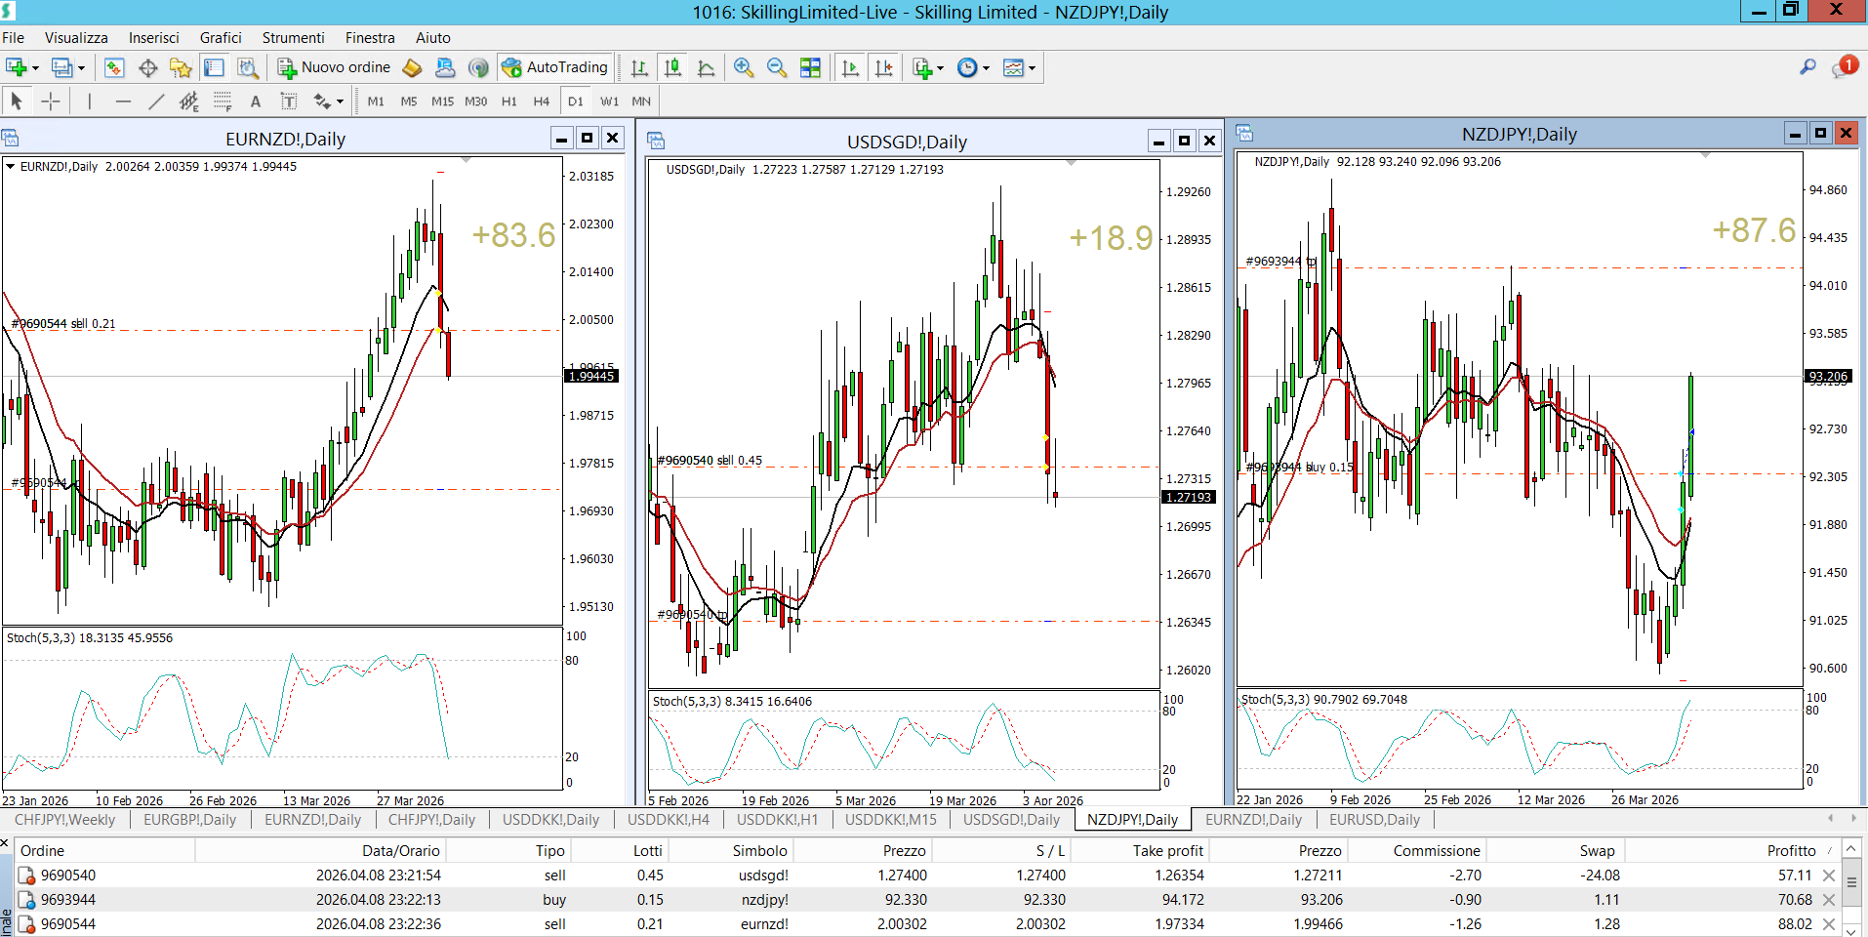Enable candlestick chart mode
The image size is (1868, 937).
pyautogui.click(x=673, y=67)
